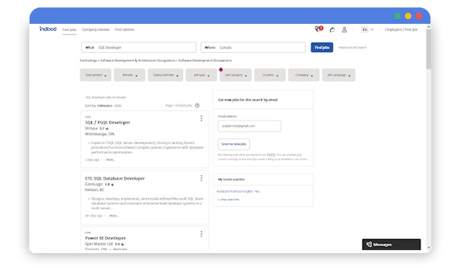Open three-dot menu on SQL / TSQL Developer card
454x268 pixels.
(201, 119)
